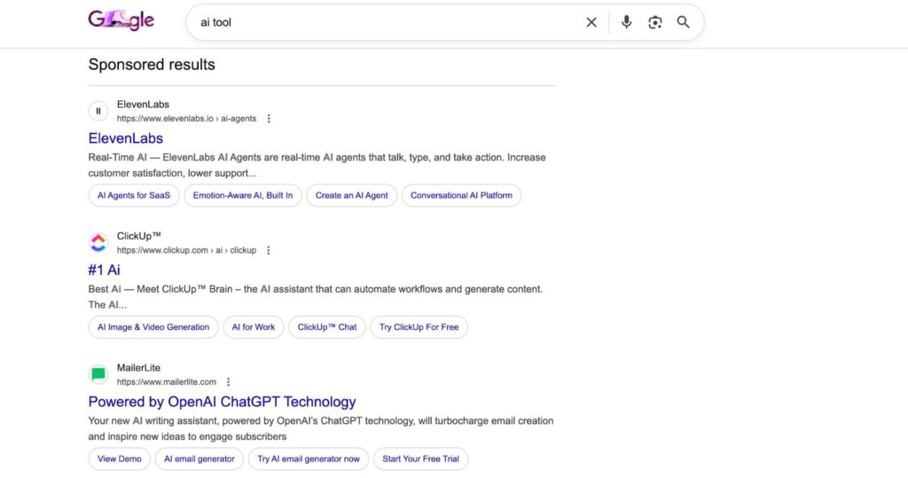908x478 pixels.
Task: Select the "AI Agents for SaaS" chip
Action: [x=133, y=195]
